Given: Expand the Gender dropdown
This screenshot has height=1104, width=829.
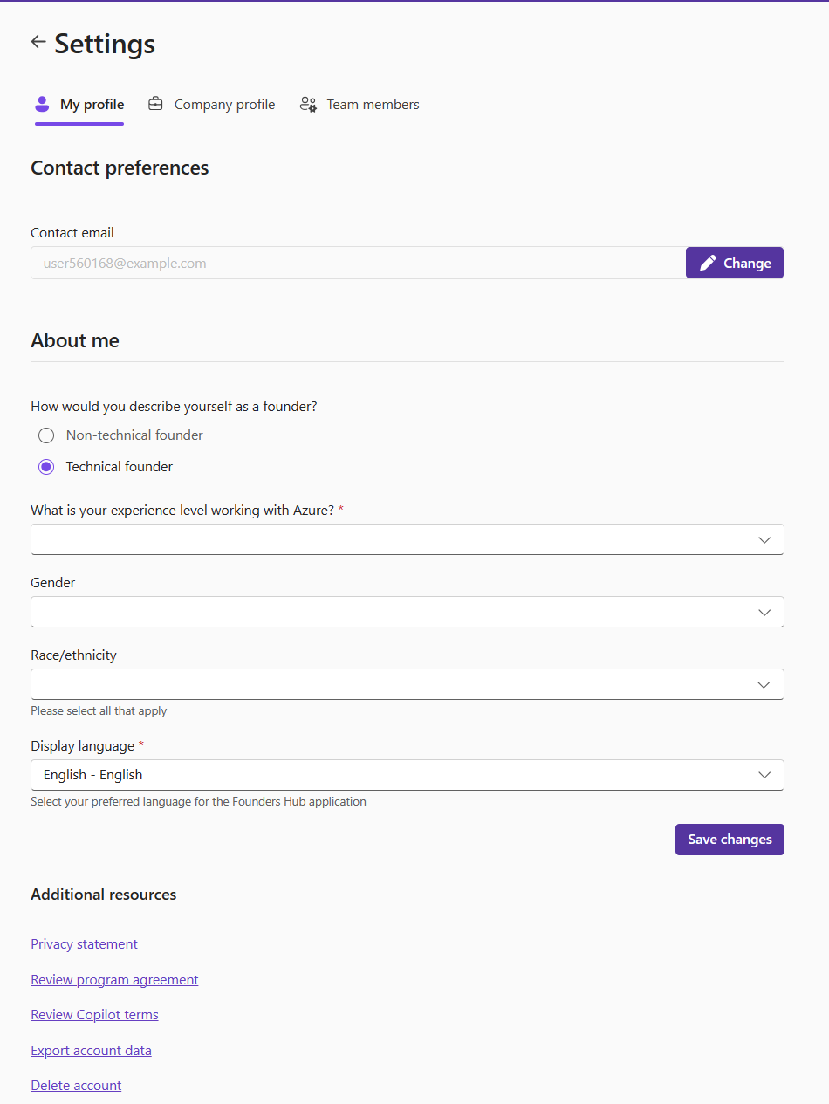Looking at the screenshot, I should (407, 612).
